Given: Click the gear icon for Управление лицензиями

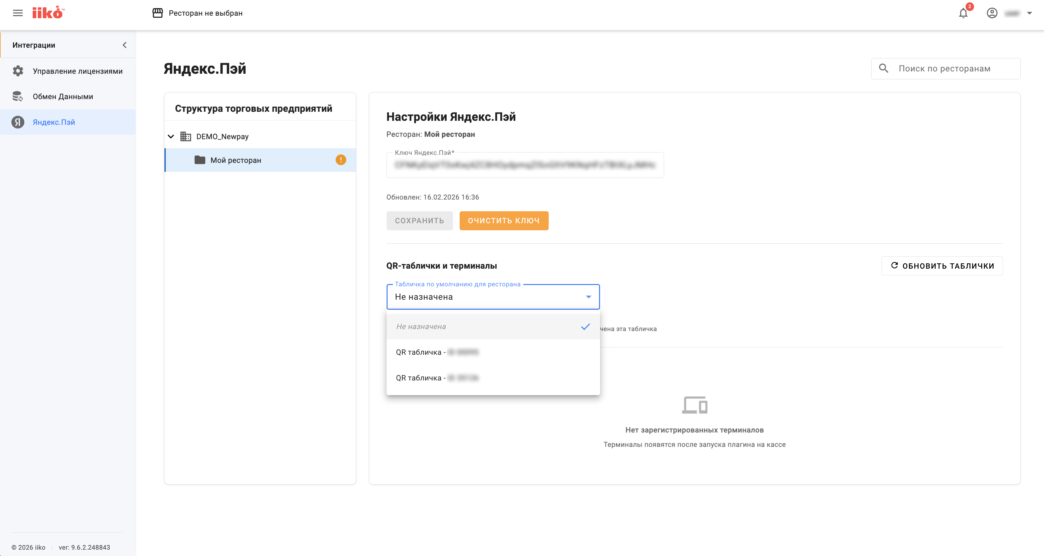Looking at the screenshot, I should (x=18, y=71).
